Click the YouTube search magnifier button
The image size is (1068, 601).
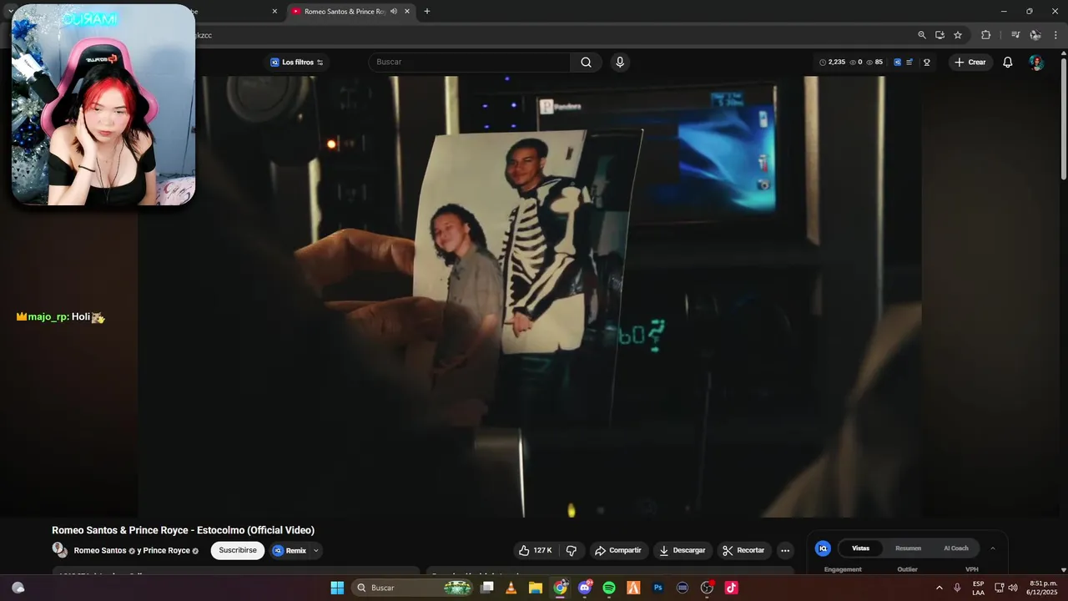[586, 62]
